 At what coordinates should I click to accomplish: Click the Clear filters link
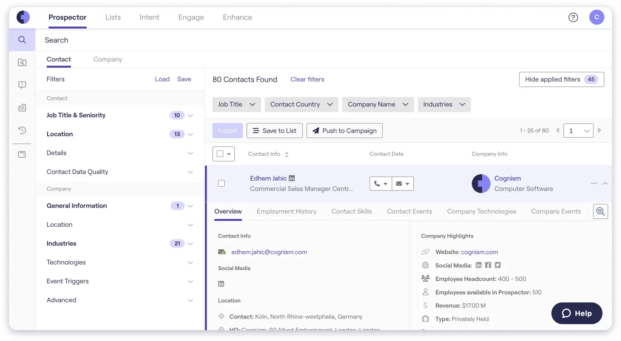[x=307, y=79]
